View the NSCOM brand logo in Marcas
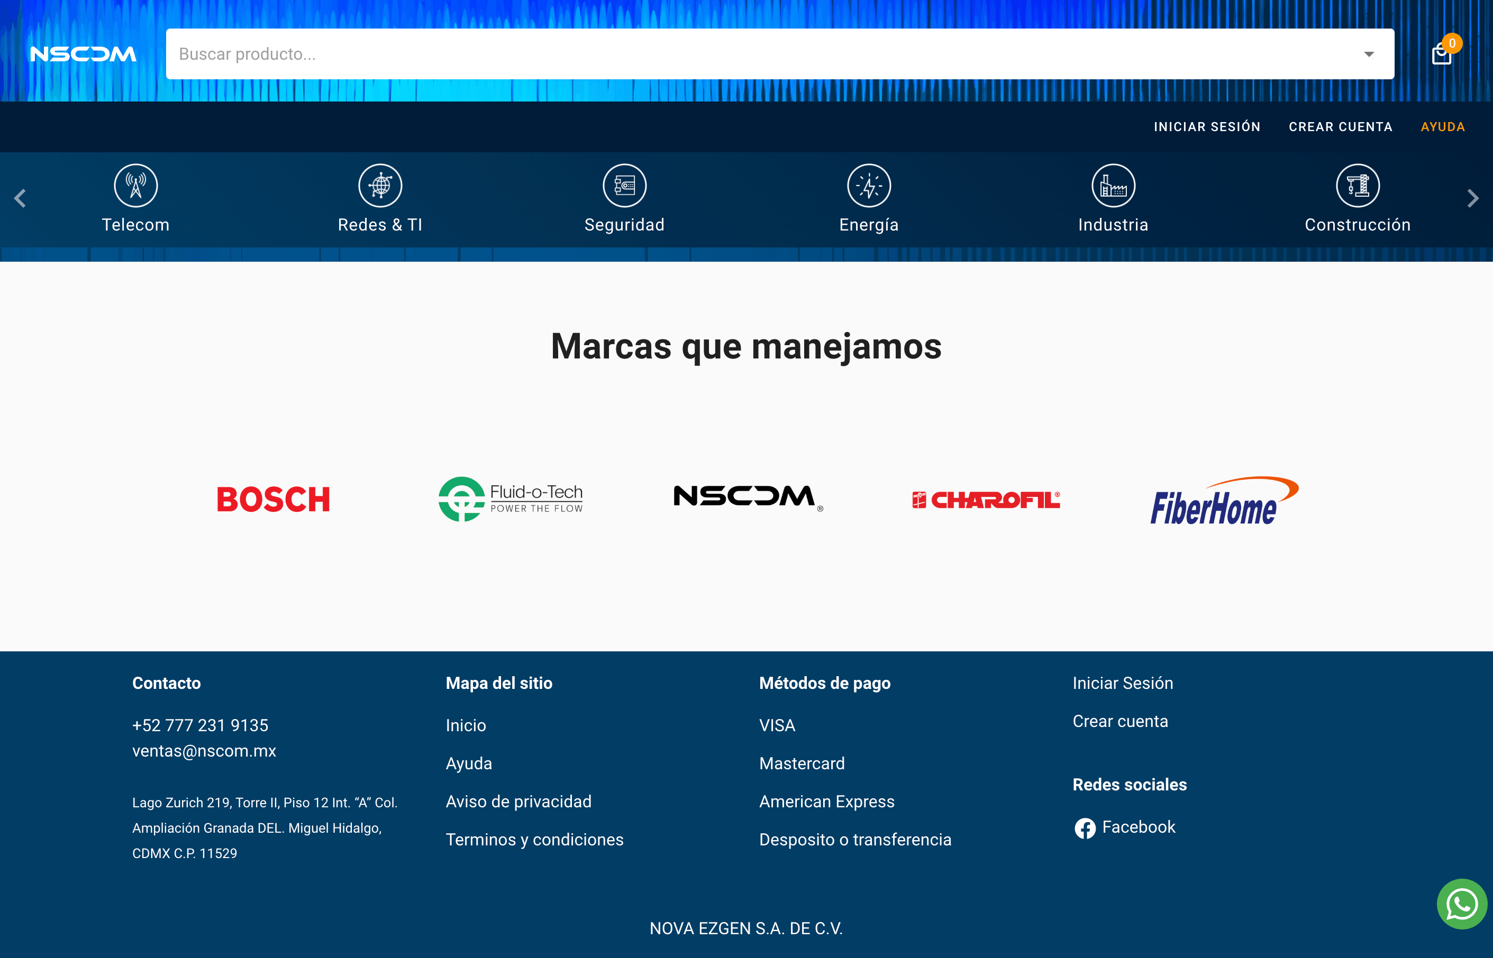The image size is (1493, 958). pyautogui.click(x=748, y=498)
